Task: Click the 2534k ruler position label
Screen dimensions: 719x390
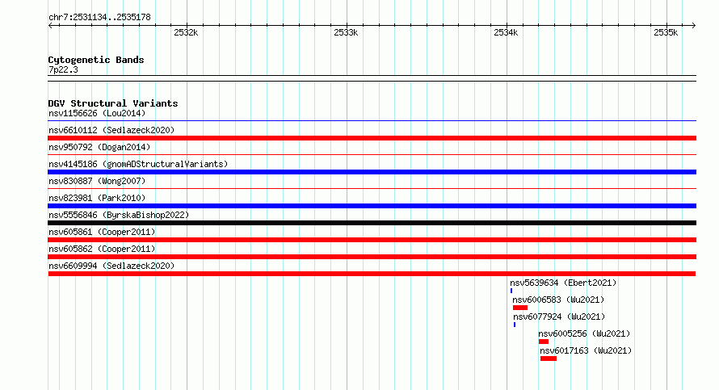Action: pyautogui.click(x=506, y=32)
